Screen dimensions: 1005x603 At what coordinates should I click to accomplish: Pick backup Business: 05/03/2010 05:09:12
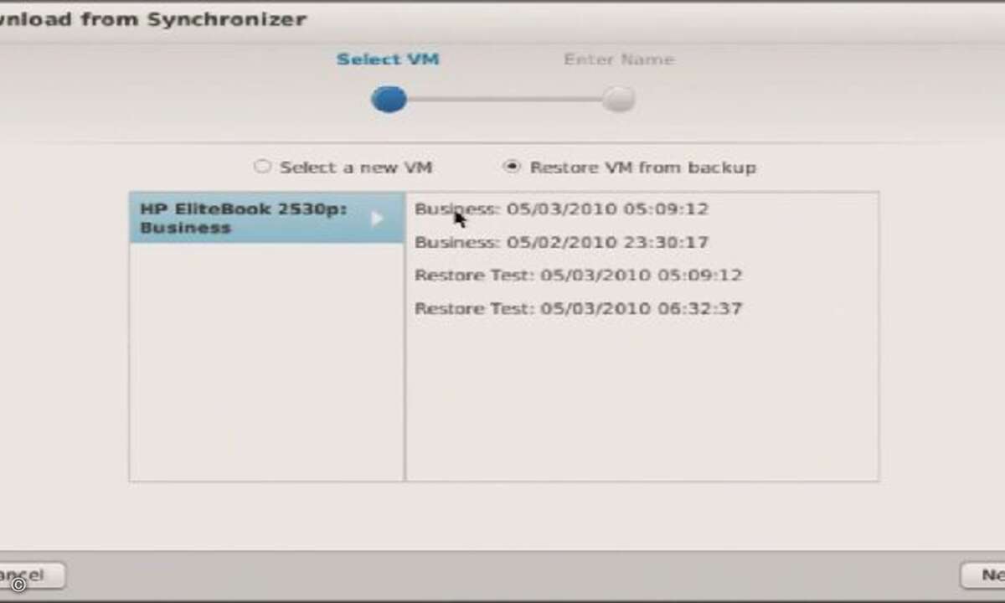click(561, 209)
